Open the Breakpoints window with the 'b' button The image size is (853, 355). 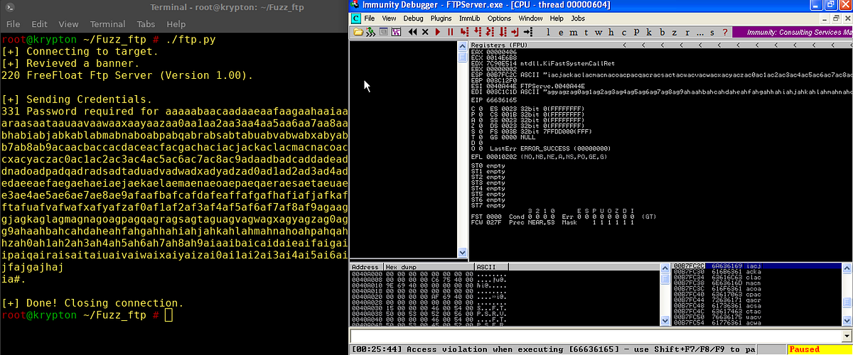[x=662, y=32]
